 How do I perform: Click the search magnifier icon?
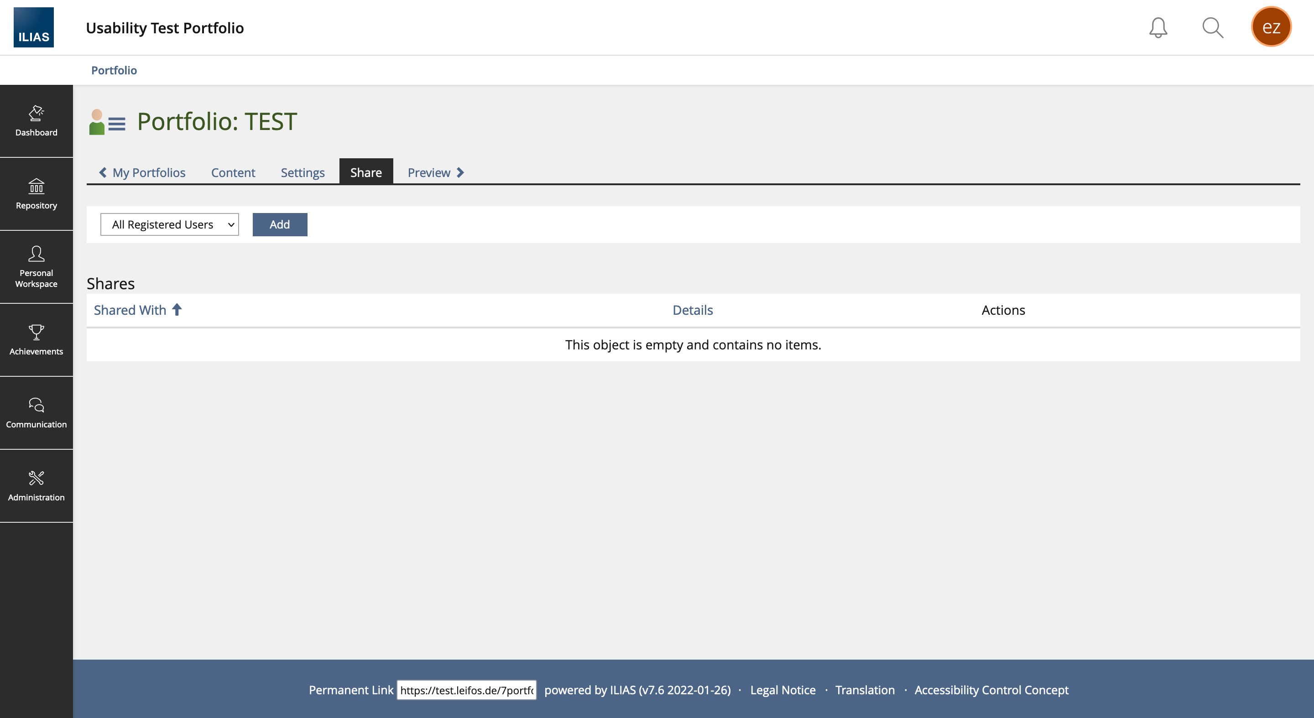(x=1213, y=27)
